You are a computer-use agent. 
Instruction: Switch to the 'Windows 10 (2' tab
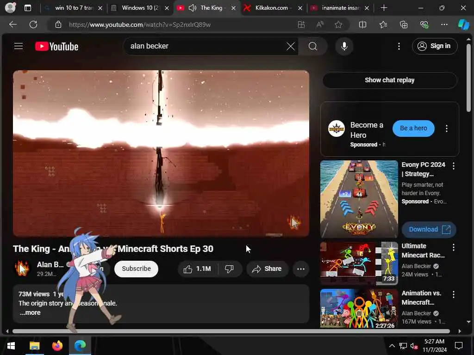(x=141, y=8)
